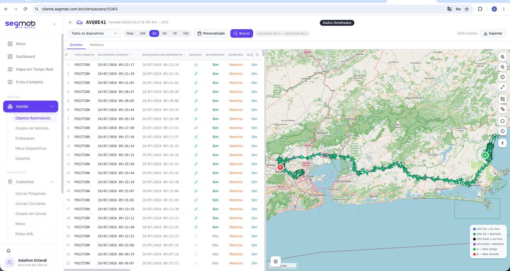Go back using the arrow beside AVQ0E41
Viewport: 510px width, 271px height.
coord(70,22)
